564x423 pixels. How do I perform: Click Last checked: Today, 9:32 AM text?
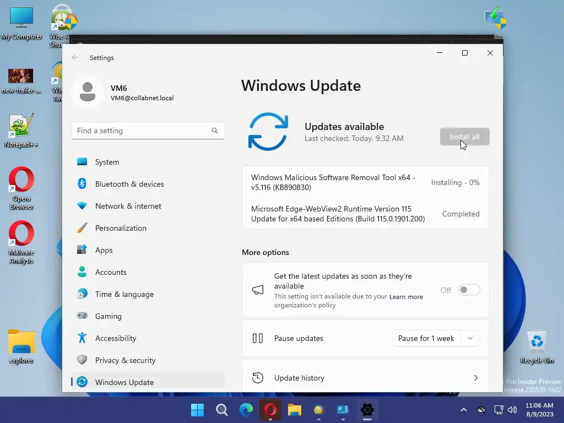click(x=354, y=138)
